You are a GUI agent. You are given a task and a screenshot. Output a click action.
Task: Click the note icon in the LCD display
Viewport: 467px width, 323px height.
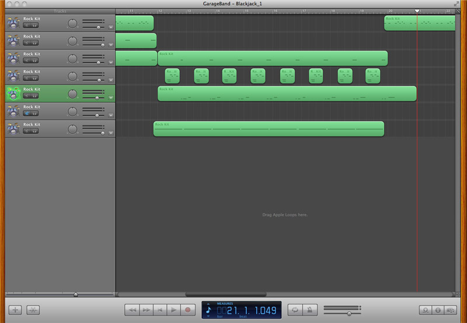tap(208, 310)
